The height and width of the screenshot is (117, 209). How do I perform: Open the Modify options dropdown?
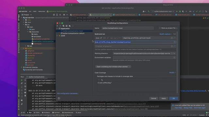[166, 34]
